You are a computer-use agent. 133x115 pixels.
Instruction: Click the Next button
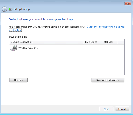(x=106, y=109)
